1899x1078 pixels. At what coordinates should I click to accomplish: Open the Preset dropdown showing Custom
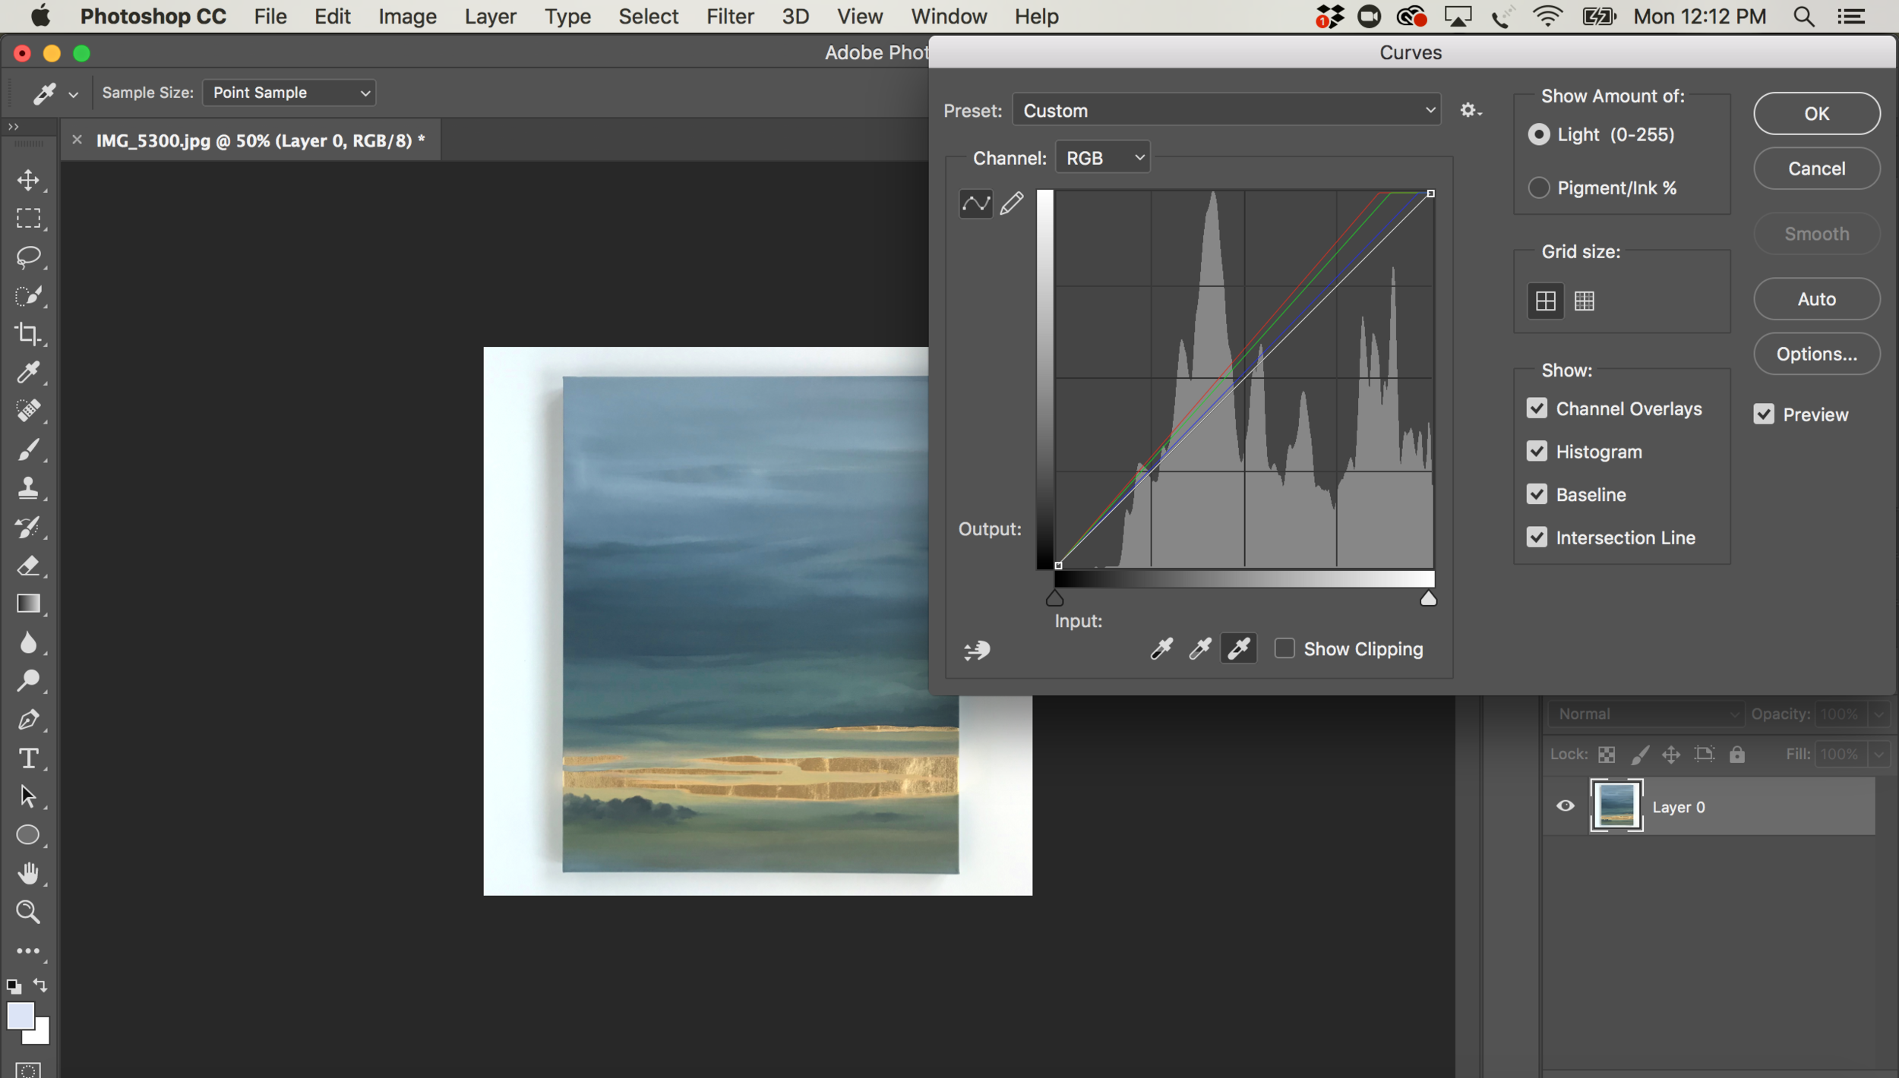1226,111
